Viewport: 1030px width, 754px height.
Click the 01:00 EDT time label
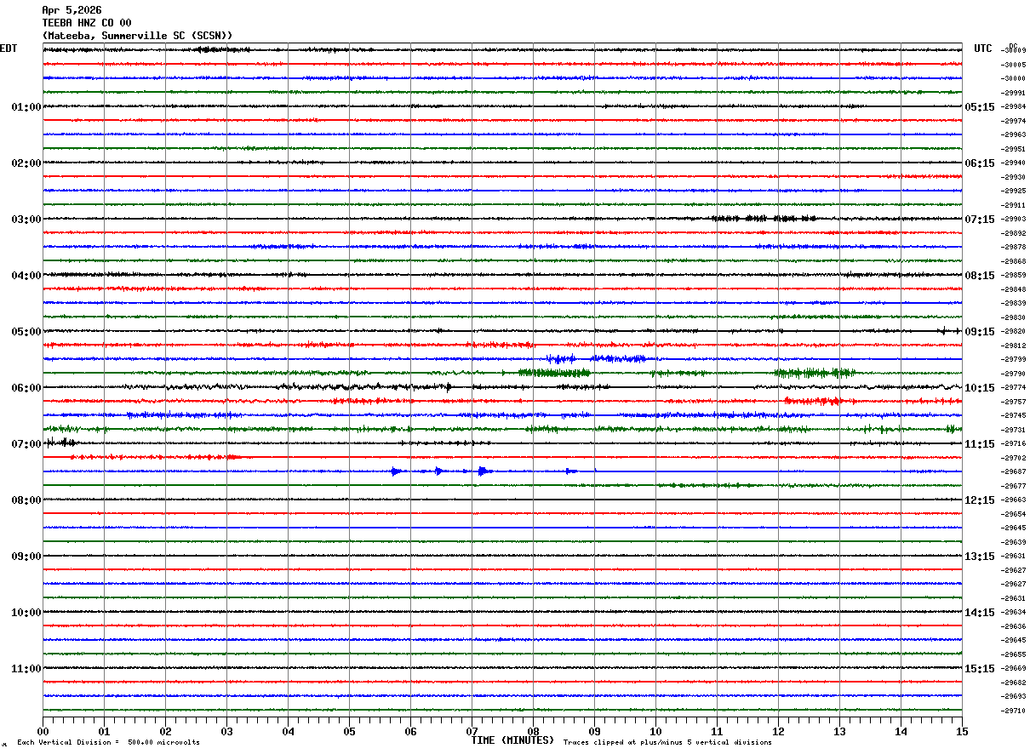26,107
